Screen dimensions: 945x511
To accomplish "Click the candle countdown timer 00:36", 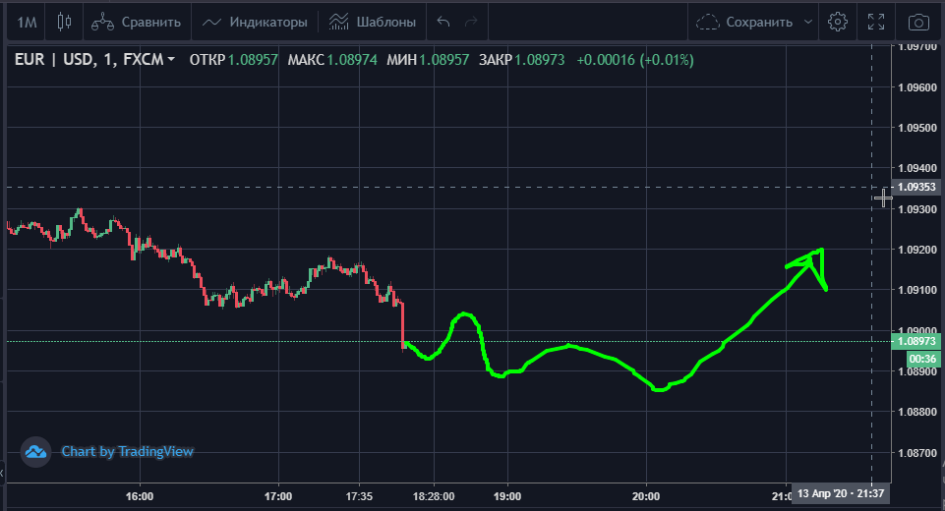I will click(x=922, y=359).
